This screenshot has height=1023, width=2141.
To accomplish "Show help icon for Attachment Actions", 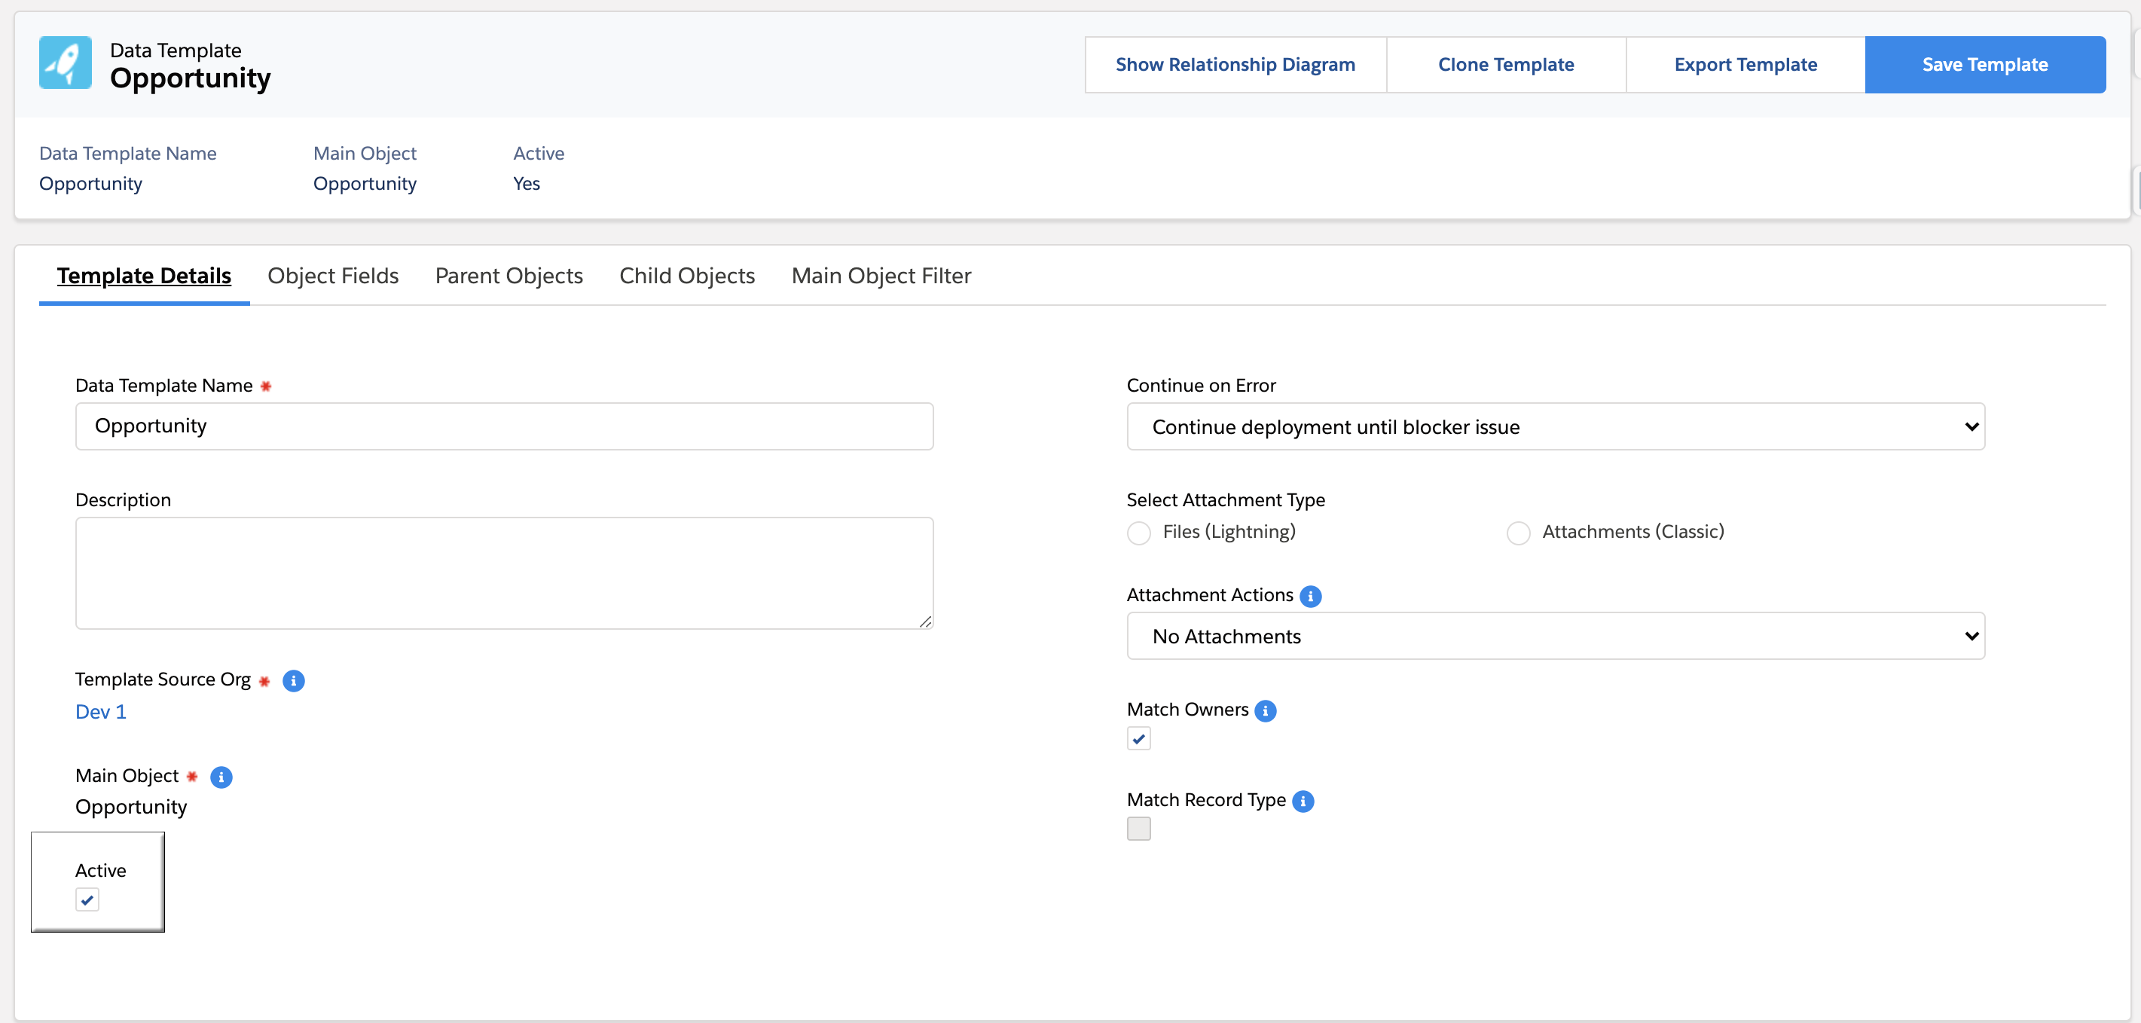I will point(1310,596).
